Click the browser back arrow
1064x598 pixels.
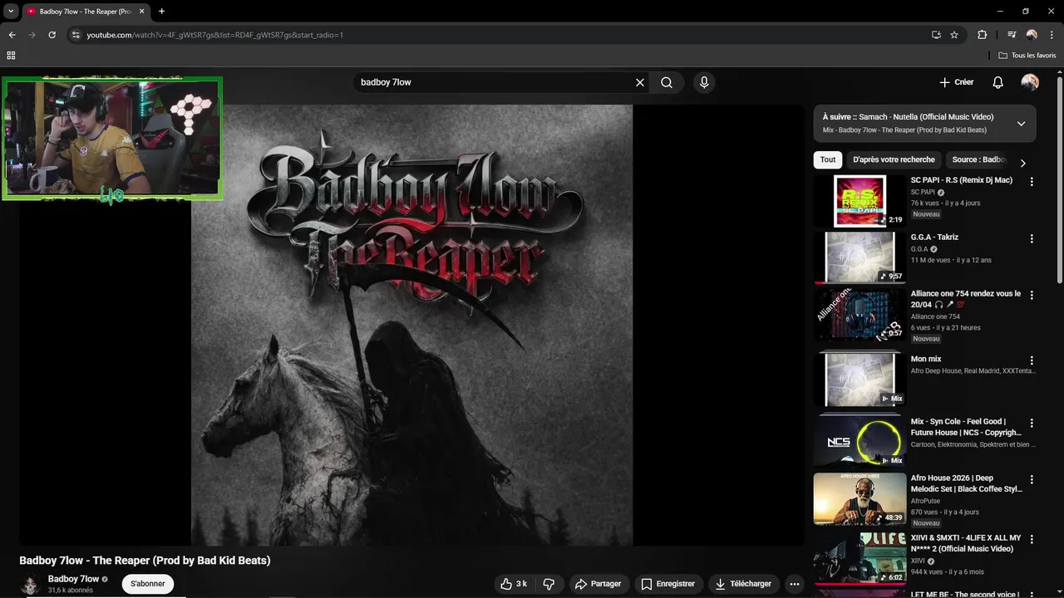12,35
